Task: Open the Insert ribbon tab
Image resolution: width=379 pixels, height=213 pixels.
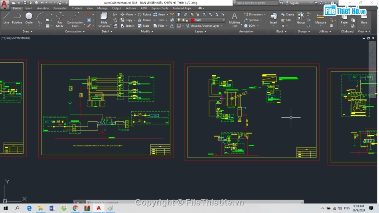Action: (29, 8)
